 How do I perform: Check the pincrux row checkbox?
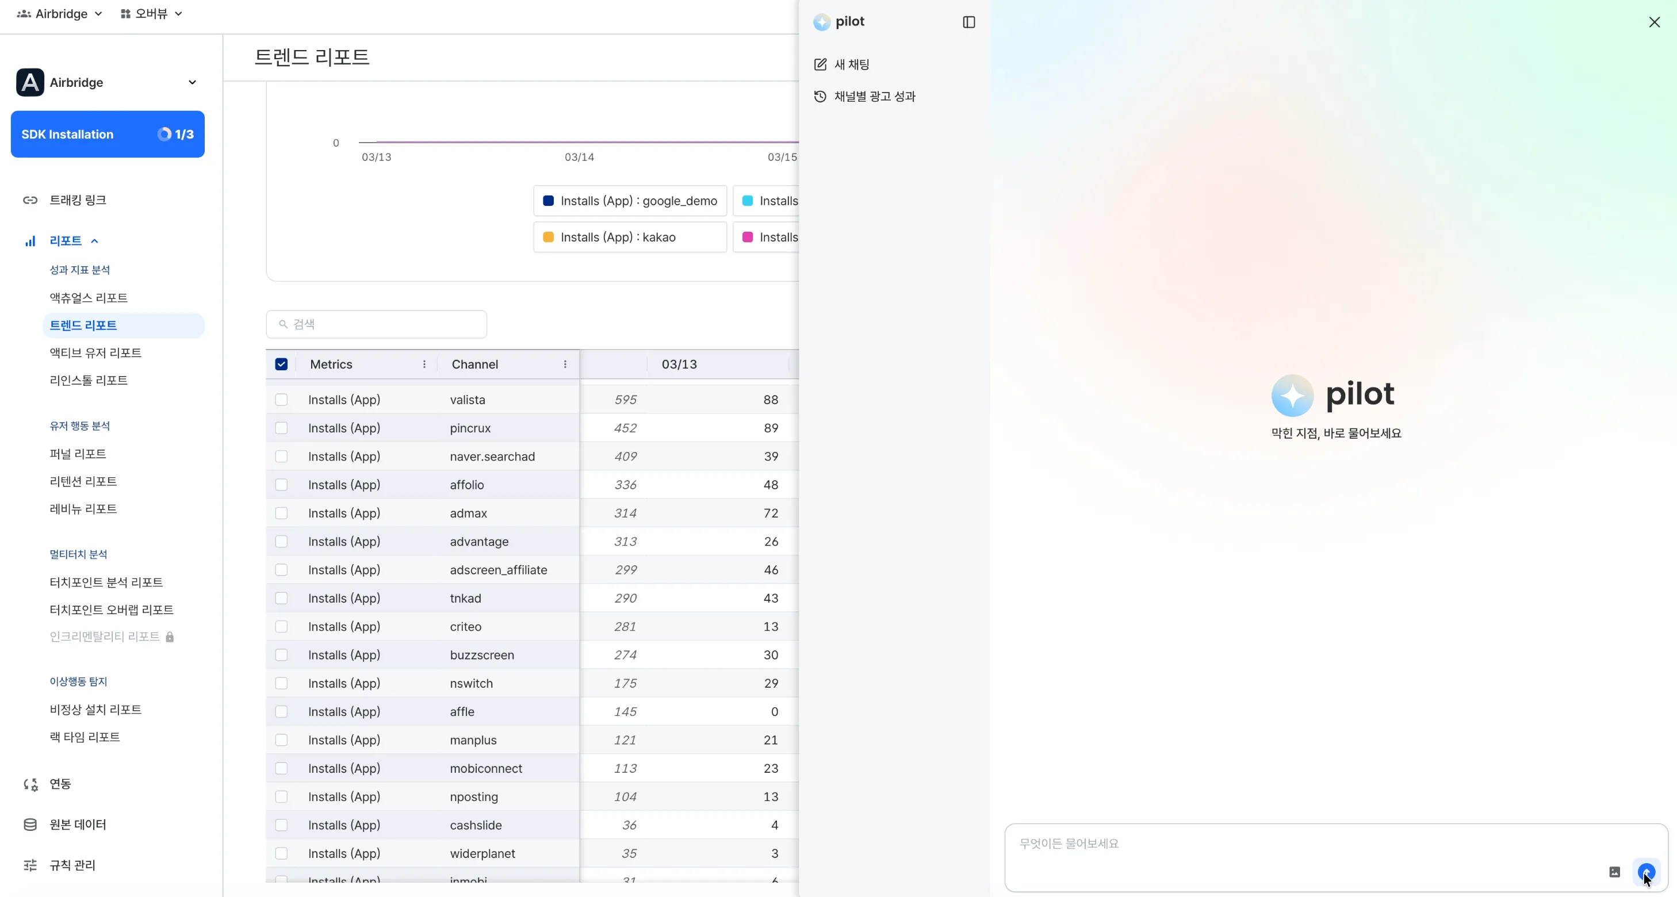click(x=281, y=428)
